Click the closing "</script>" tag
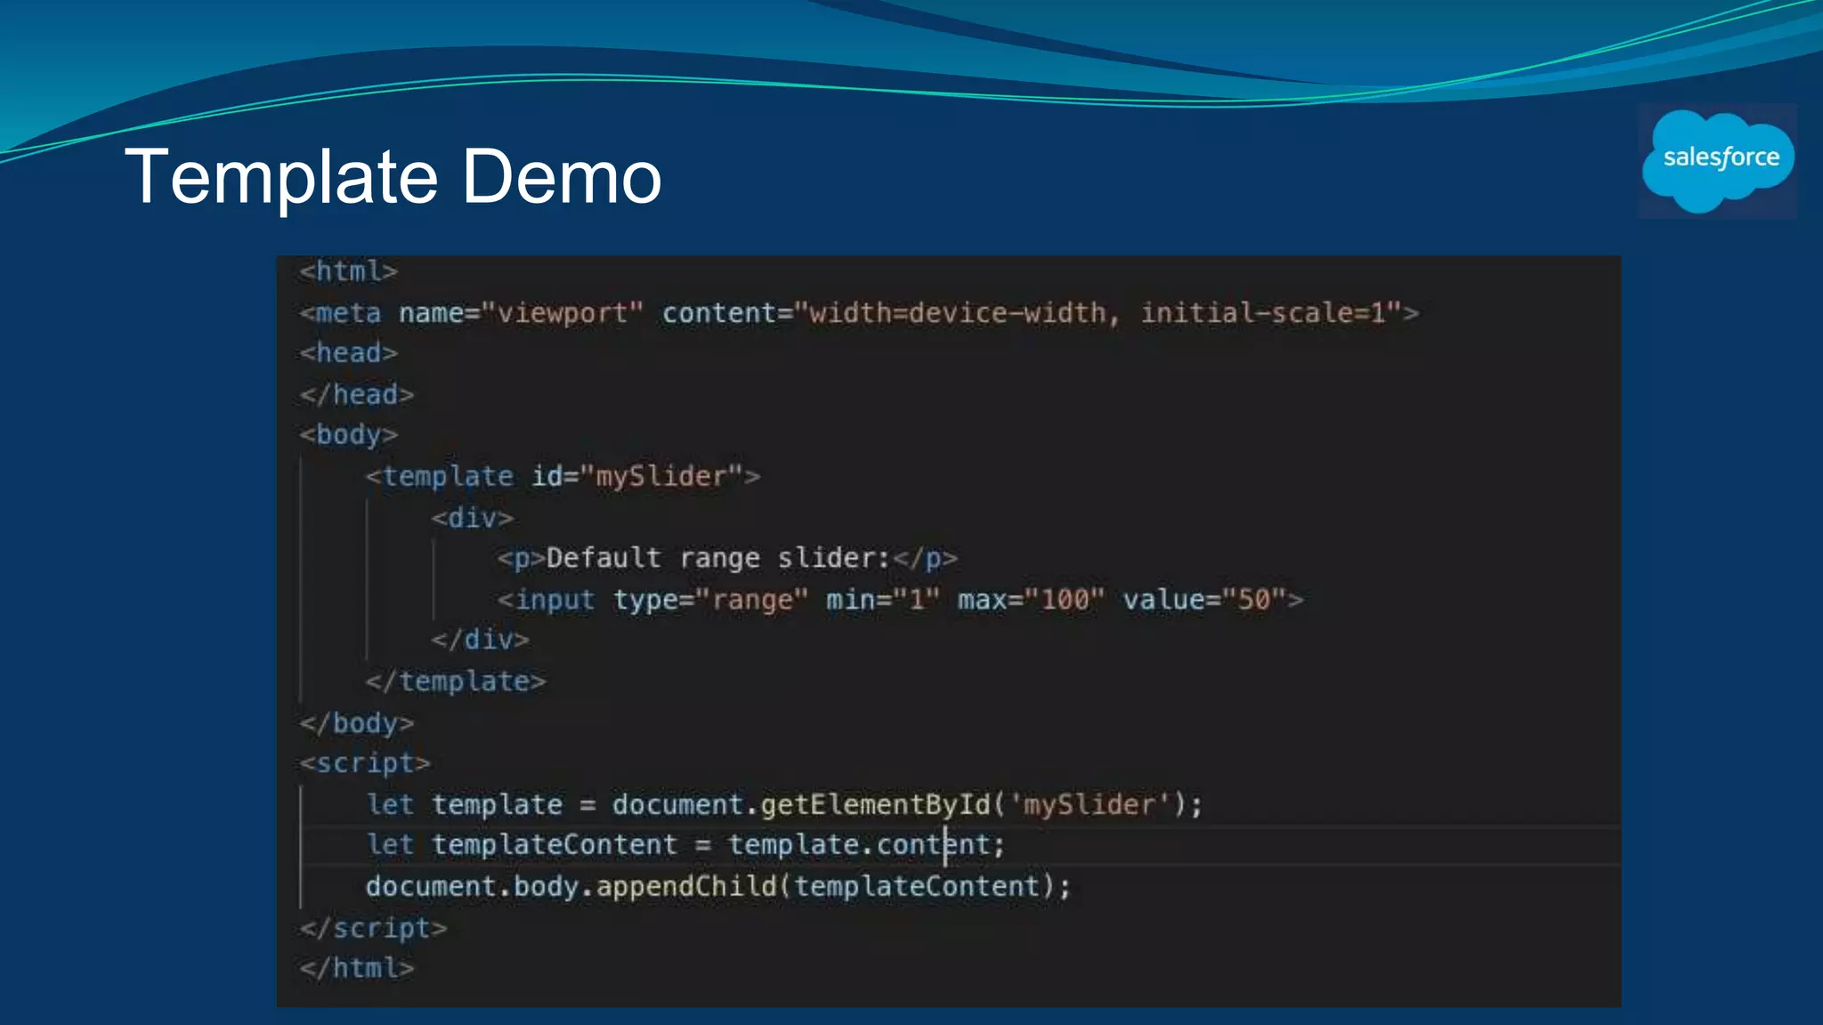Screen dimensions: 1823x1025 (x=373, y=928)
